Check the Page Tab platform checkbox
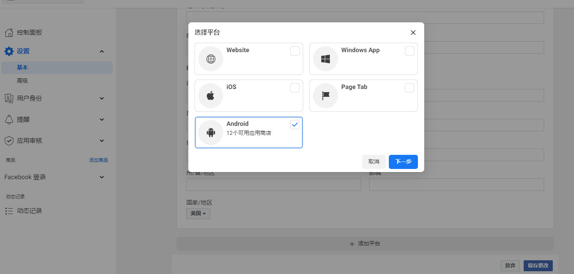Screen dimensions: 574x274 click(x=410, y=88)
